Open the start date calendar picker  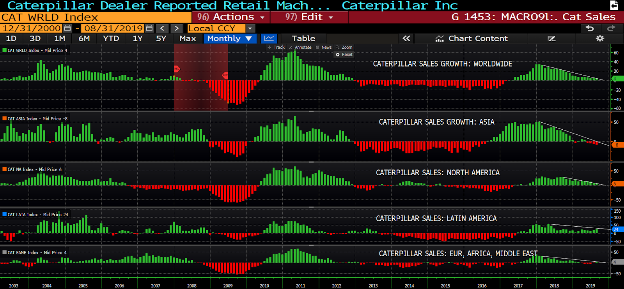67,28
